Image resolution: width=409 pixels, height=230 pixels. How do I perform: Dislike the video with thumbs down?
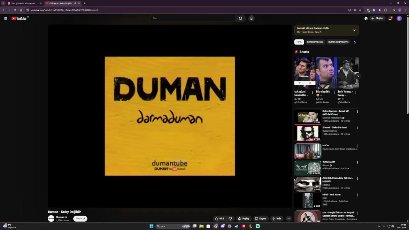(x=230, y=218)
